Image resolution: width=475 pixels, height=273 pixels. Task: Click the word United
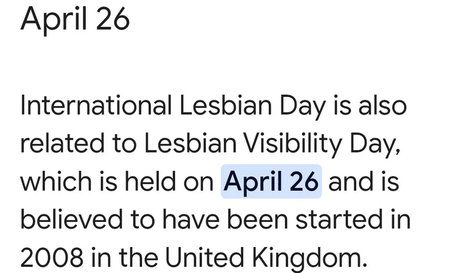click(x=205, y=257)
